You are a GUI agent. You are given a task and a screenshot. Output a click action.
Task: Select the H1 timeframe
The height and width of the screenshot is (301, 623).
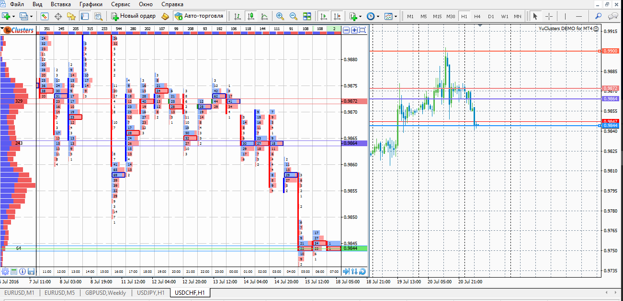point(464,16)
